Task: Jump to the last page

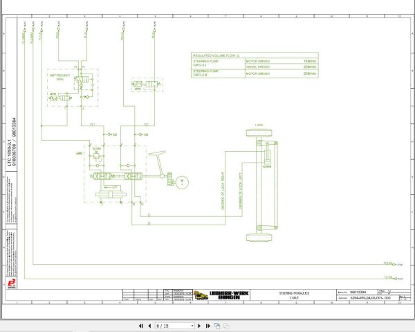Action: tap(208, 326)
